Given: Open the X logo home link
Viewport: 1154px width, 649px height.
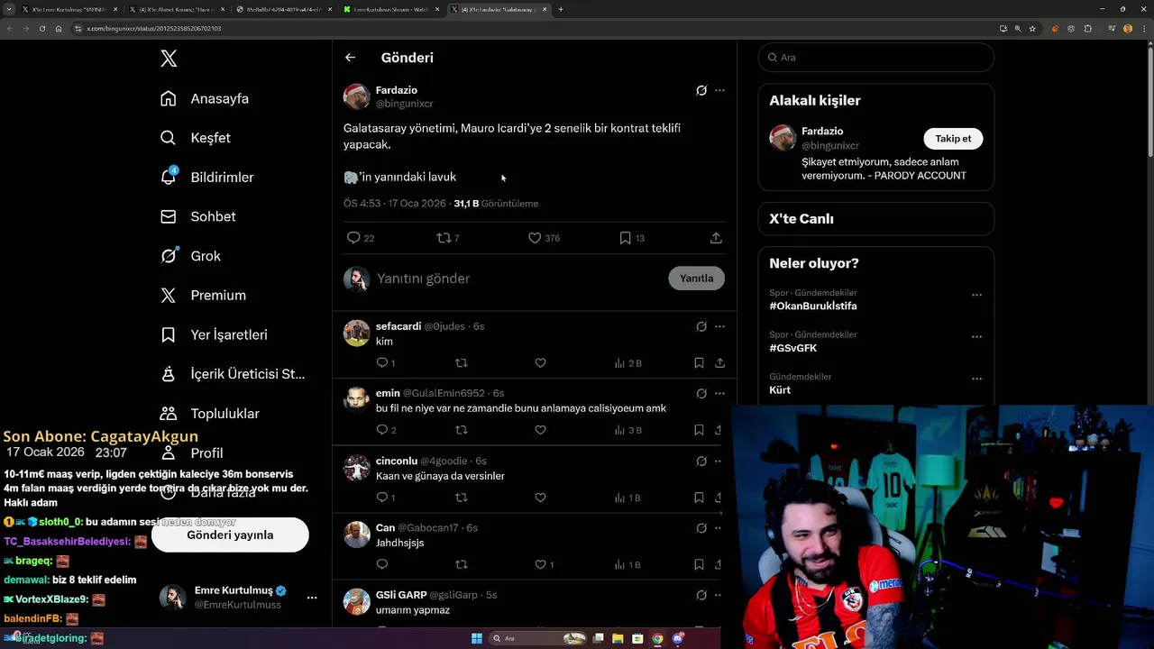Looking at the screenshot, I should (169, 59).
